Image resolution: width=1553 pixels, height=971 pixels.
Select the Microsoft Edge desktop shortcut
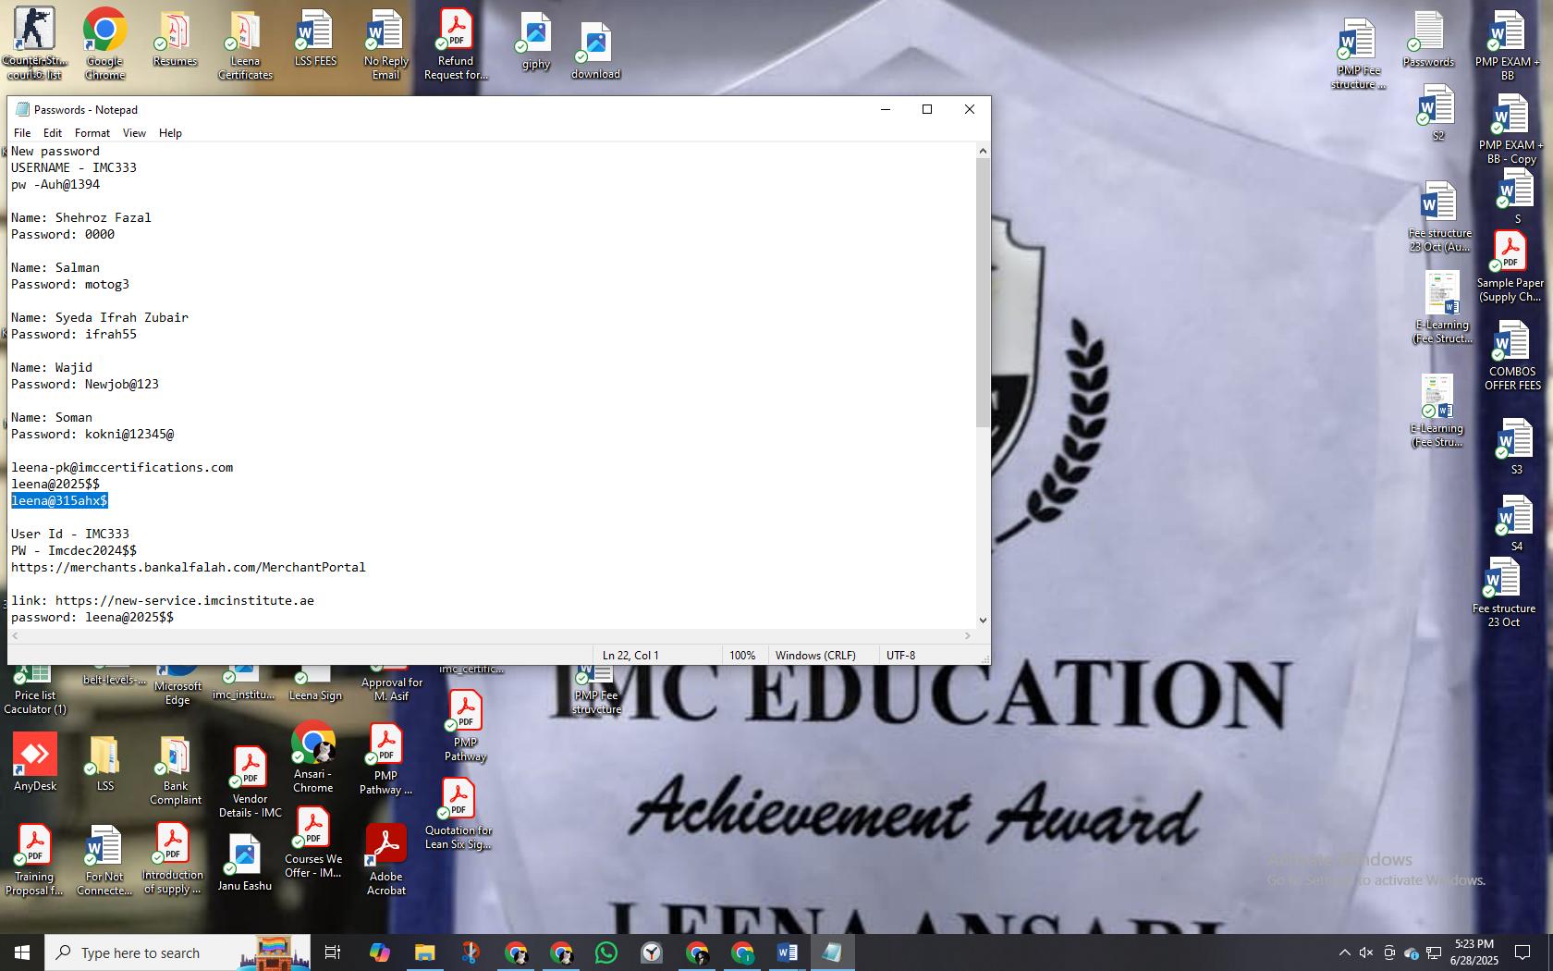click(177, 686)
